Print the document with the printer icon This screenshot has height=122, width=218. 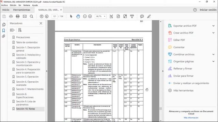(x=18, y=16)
